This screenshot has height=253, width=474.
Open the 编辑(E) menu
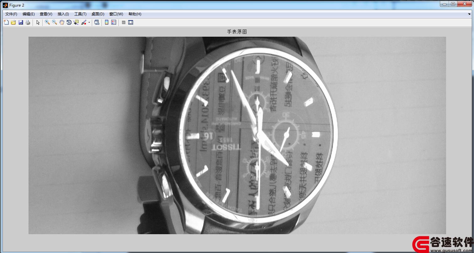pos(29,14)
